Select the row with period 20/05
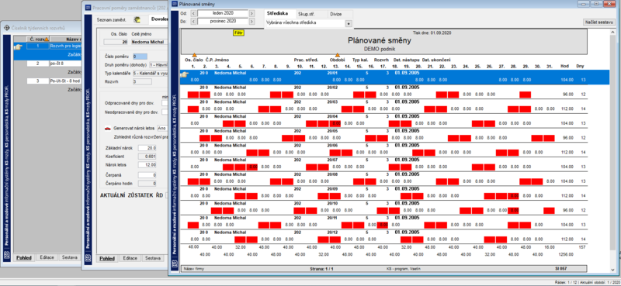621x286 pixels. click(x=383, y=135)
